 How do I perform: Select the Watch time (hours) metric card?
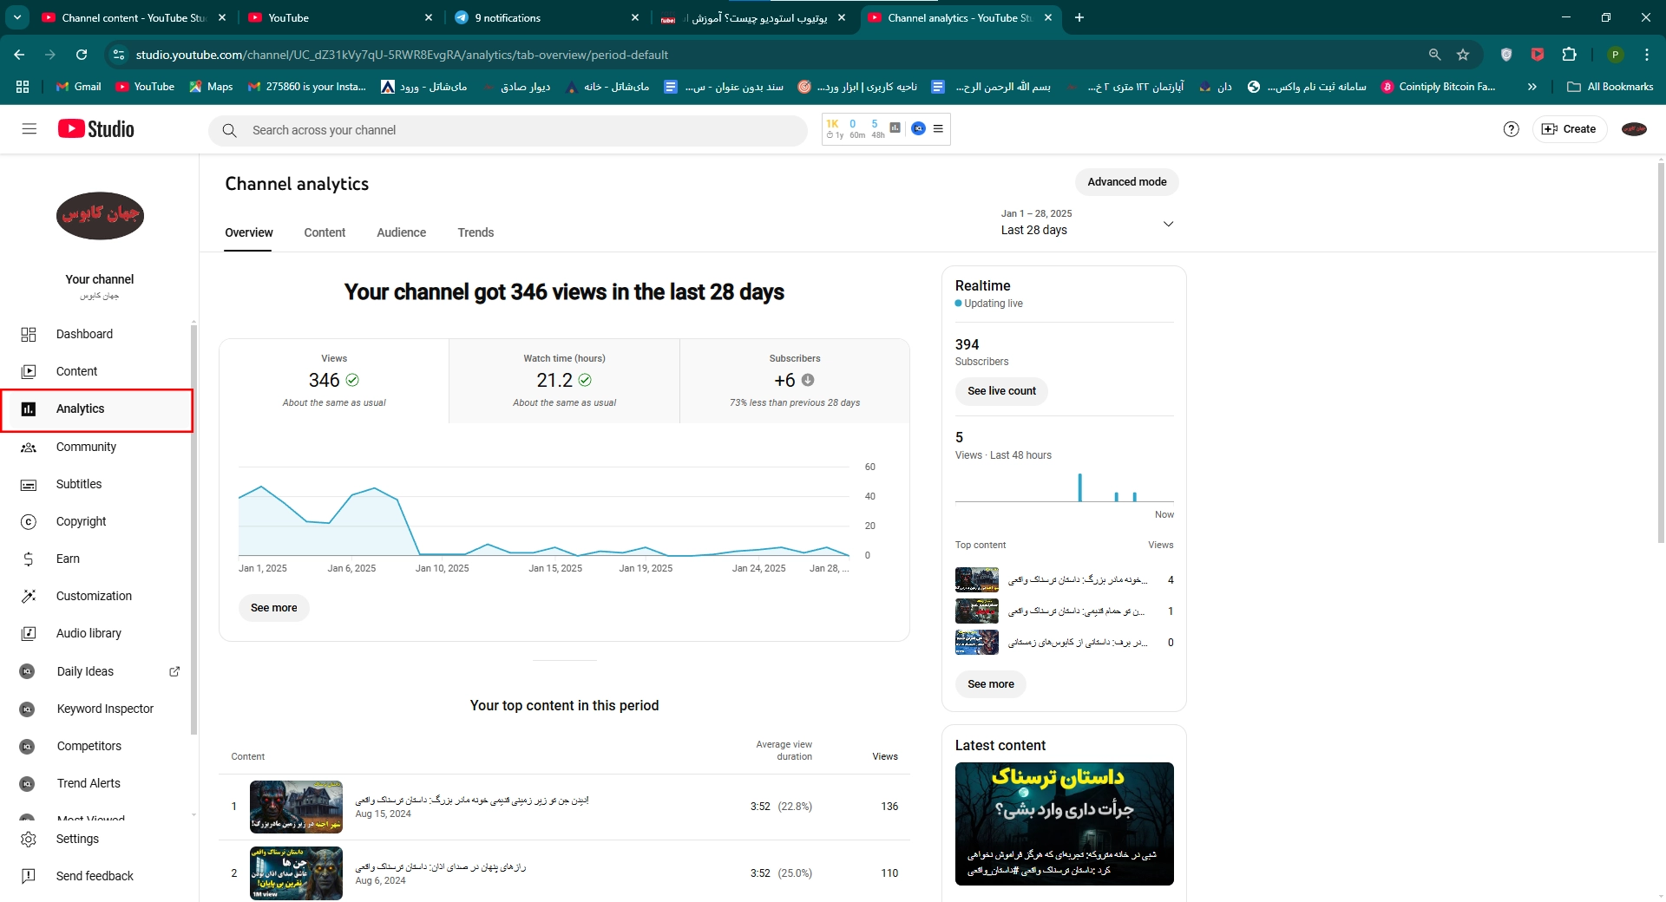pyautogui.click(x=564, y=381)
